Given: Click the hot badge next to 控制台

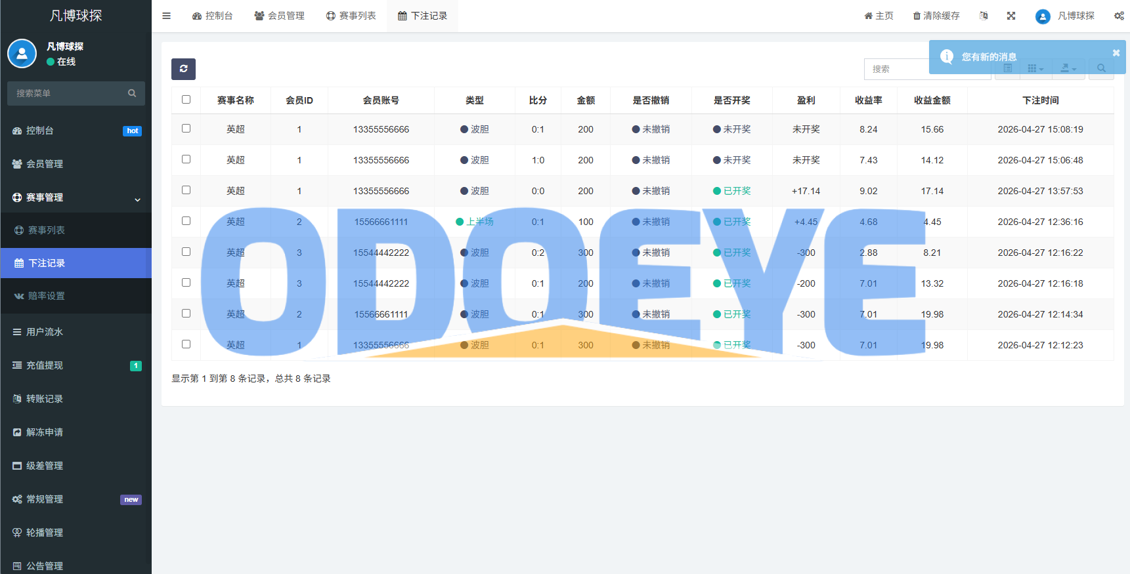Looking at the screenshot, I should pyautogui.click(x=132, y=131).
